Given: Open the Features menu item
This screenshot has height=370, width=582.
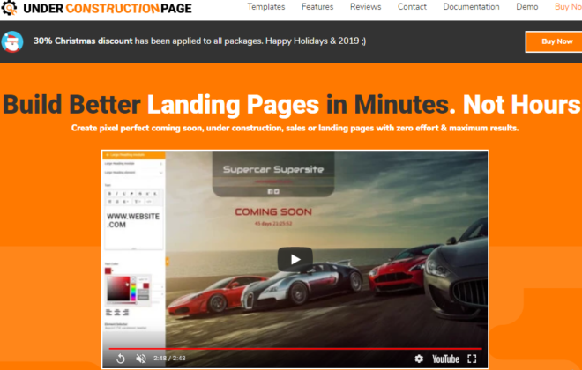Looking at the screenshot, I should (317, 7).
